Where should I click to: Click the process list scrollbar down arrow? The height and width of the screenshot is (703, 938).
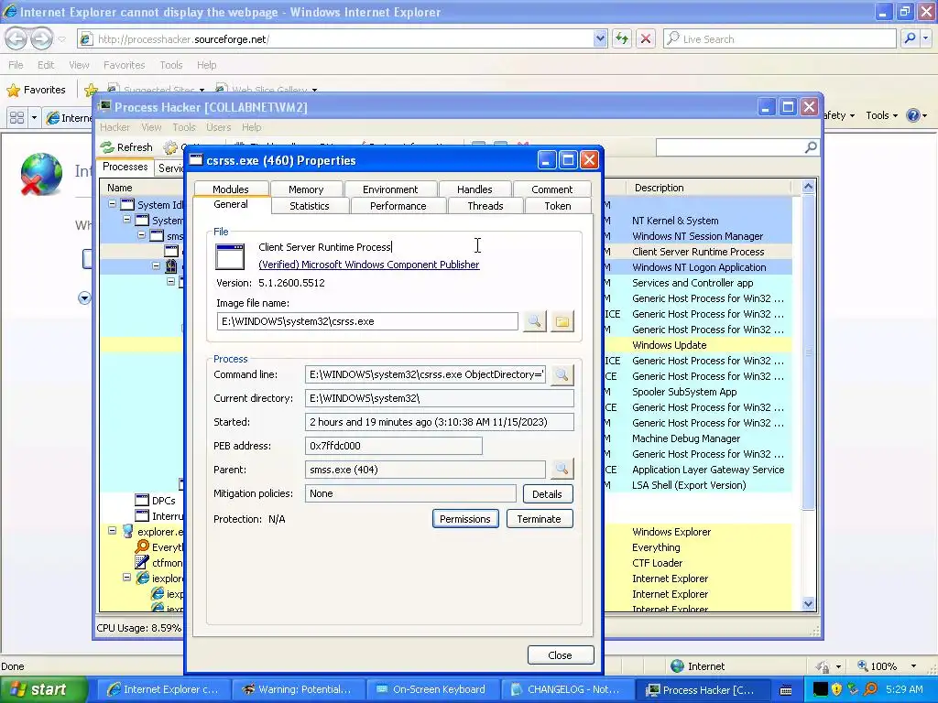(808, 604)
